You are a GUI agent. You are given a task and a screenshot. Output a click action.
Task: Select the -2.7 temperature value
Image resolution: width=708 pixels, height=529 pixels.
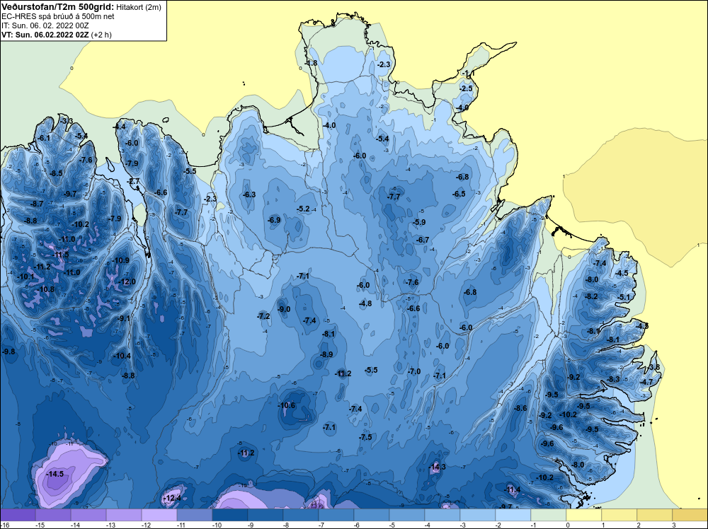pos(134,181)
